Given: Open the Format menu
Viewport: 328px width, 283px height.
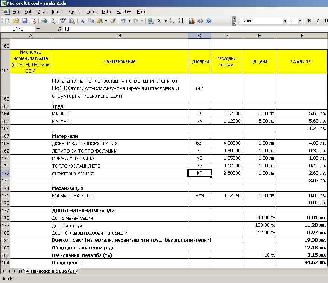Looking at the screenshot, I should pyautogui.click(x=75, y=12).
